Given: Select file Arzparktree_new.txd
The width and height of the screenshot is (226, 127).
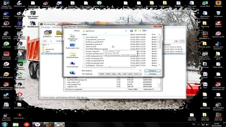Looking at the screenshot, I should (x=95, y=40).
